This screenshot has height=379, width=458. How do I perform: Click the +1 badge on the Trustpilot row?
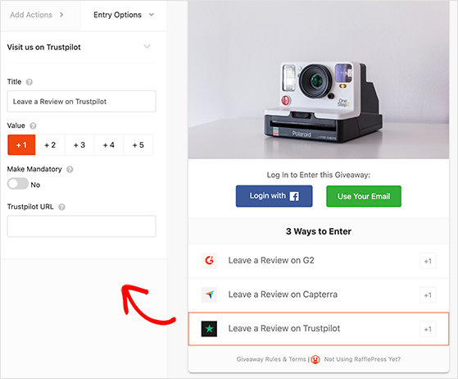pos(428,329)
